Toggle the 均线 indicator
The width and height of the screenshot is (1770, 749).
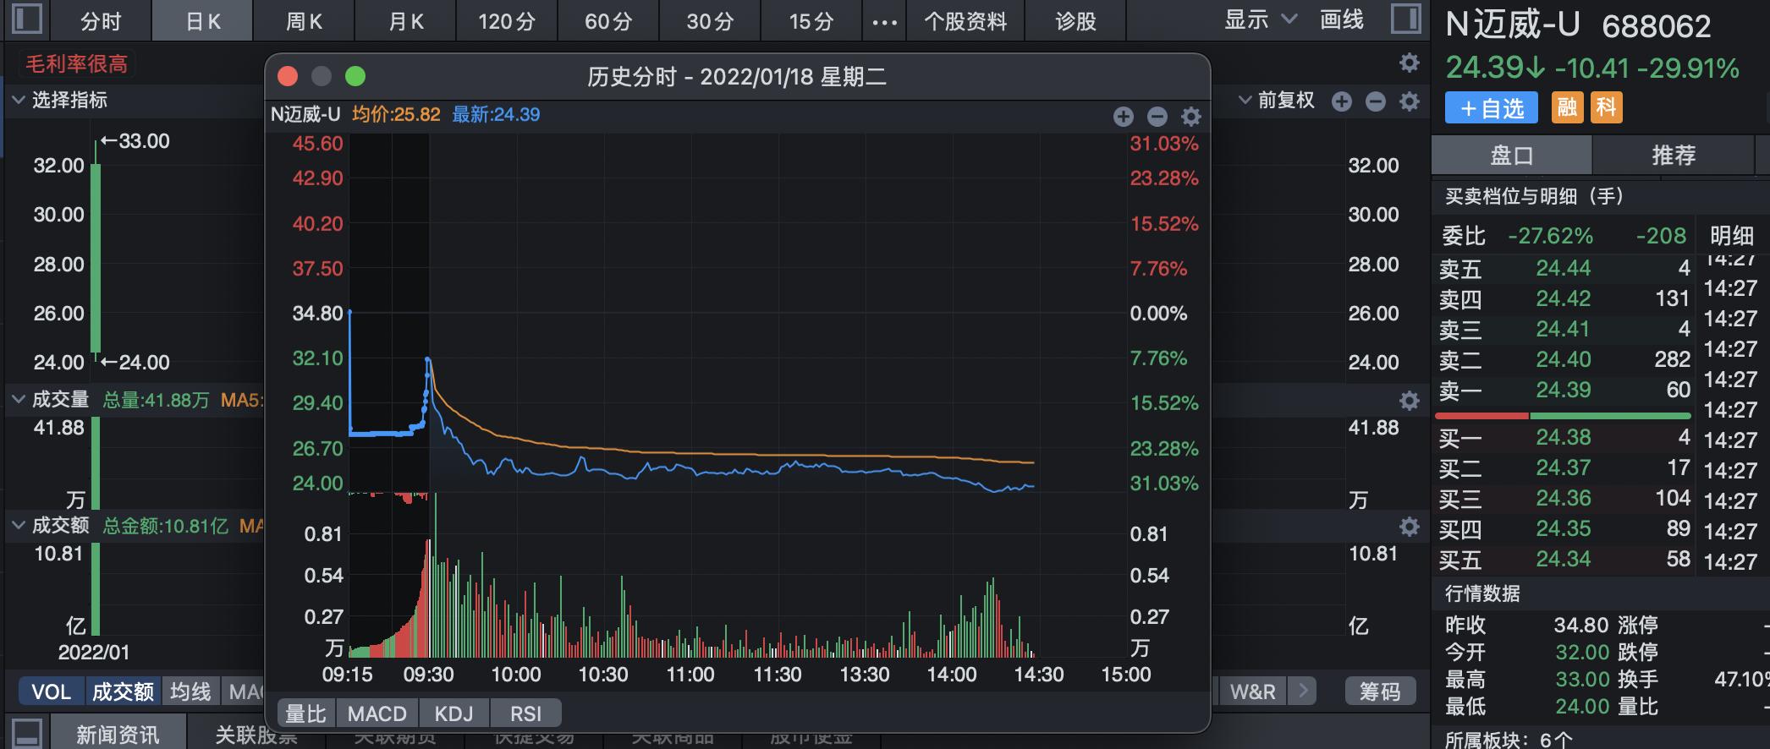click(190, 692)
